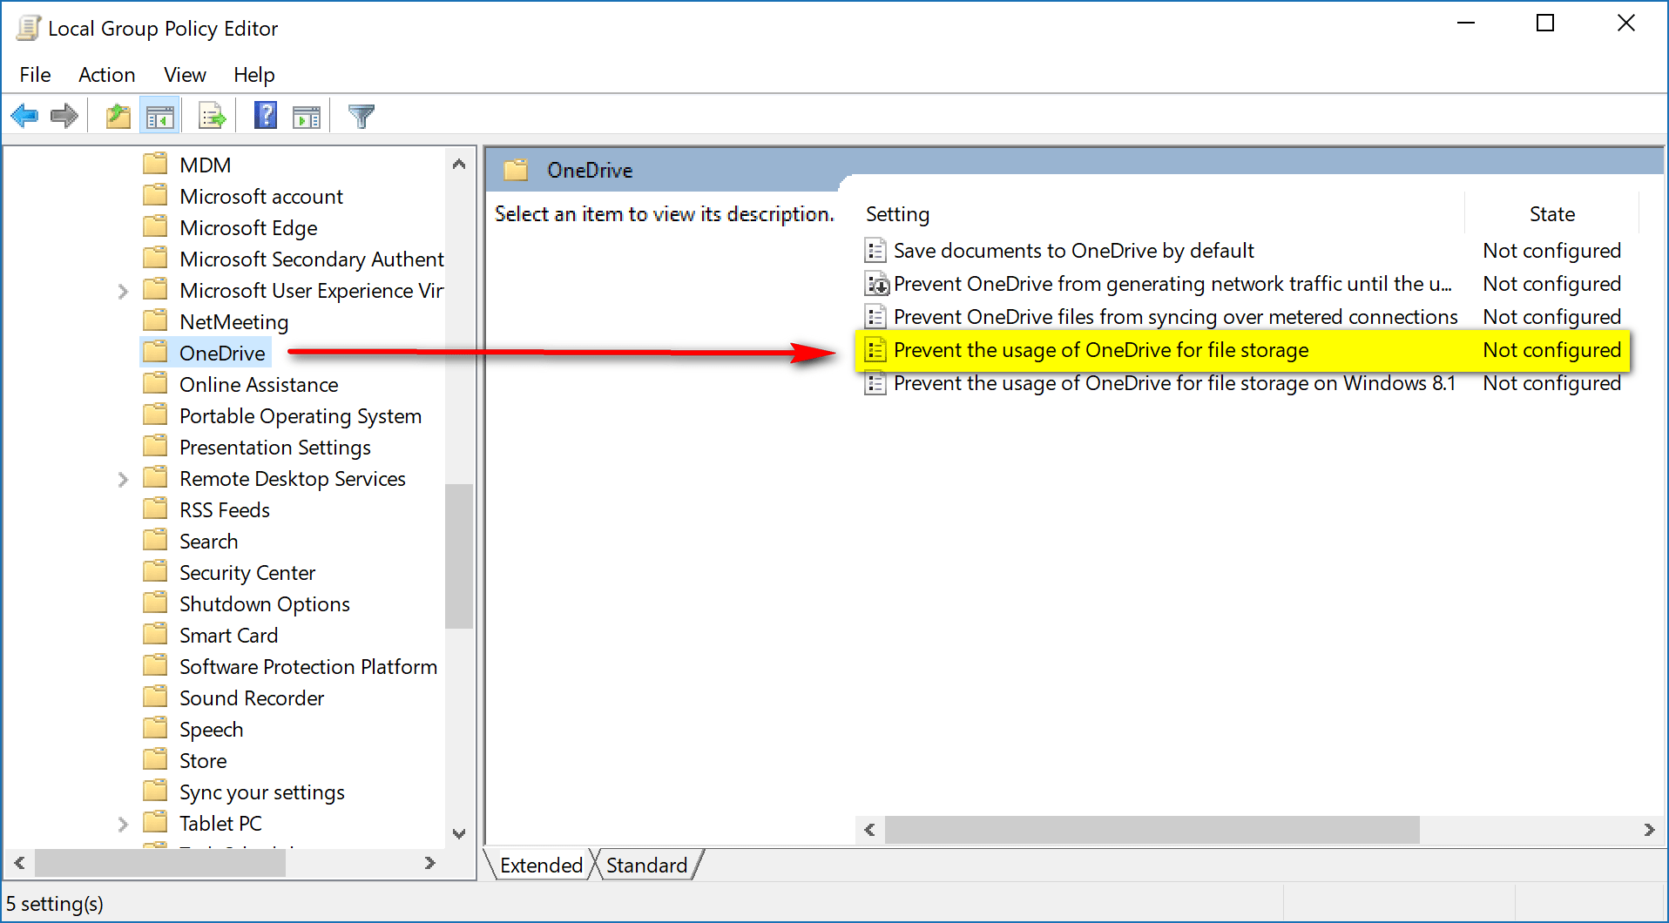
Task: Open Help via the question mark icon
Action: tap(266, 115)
